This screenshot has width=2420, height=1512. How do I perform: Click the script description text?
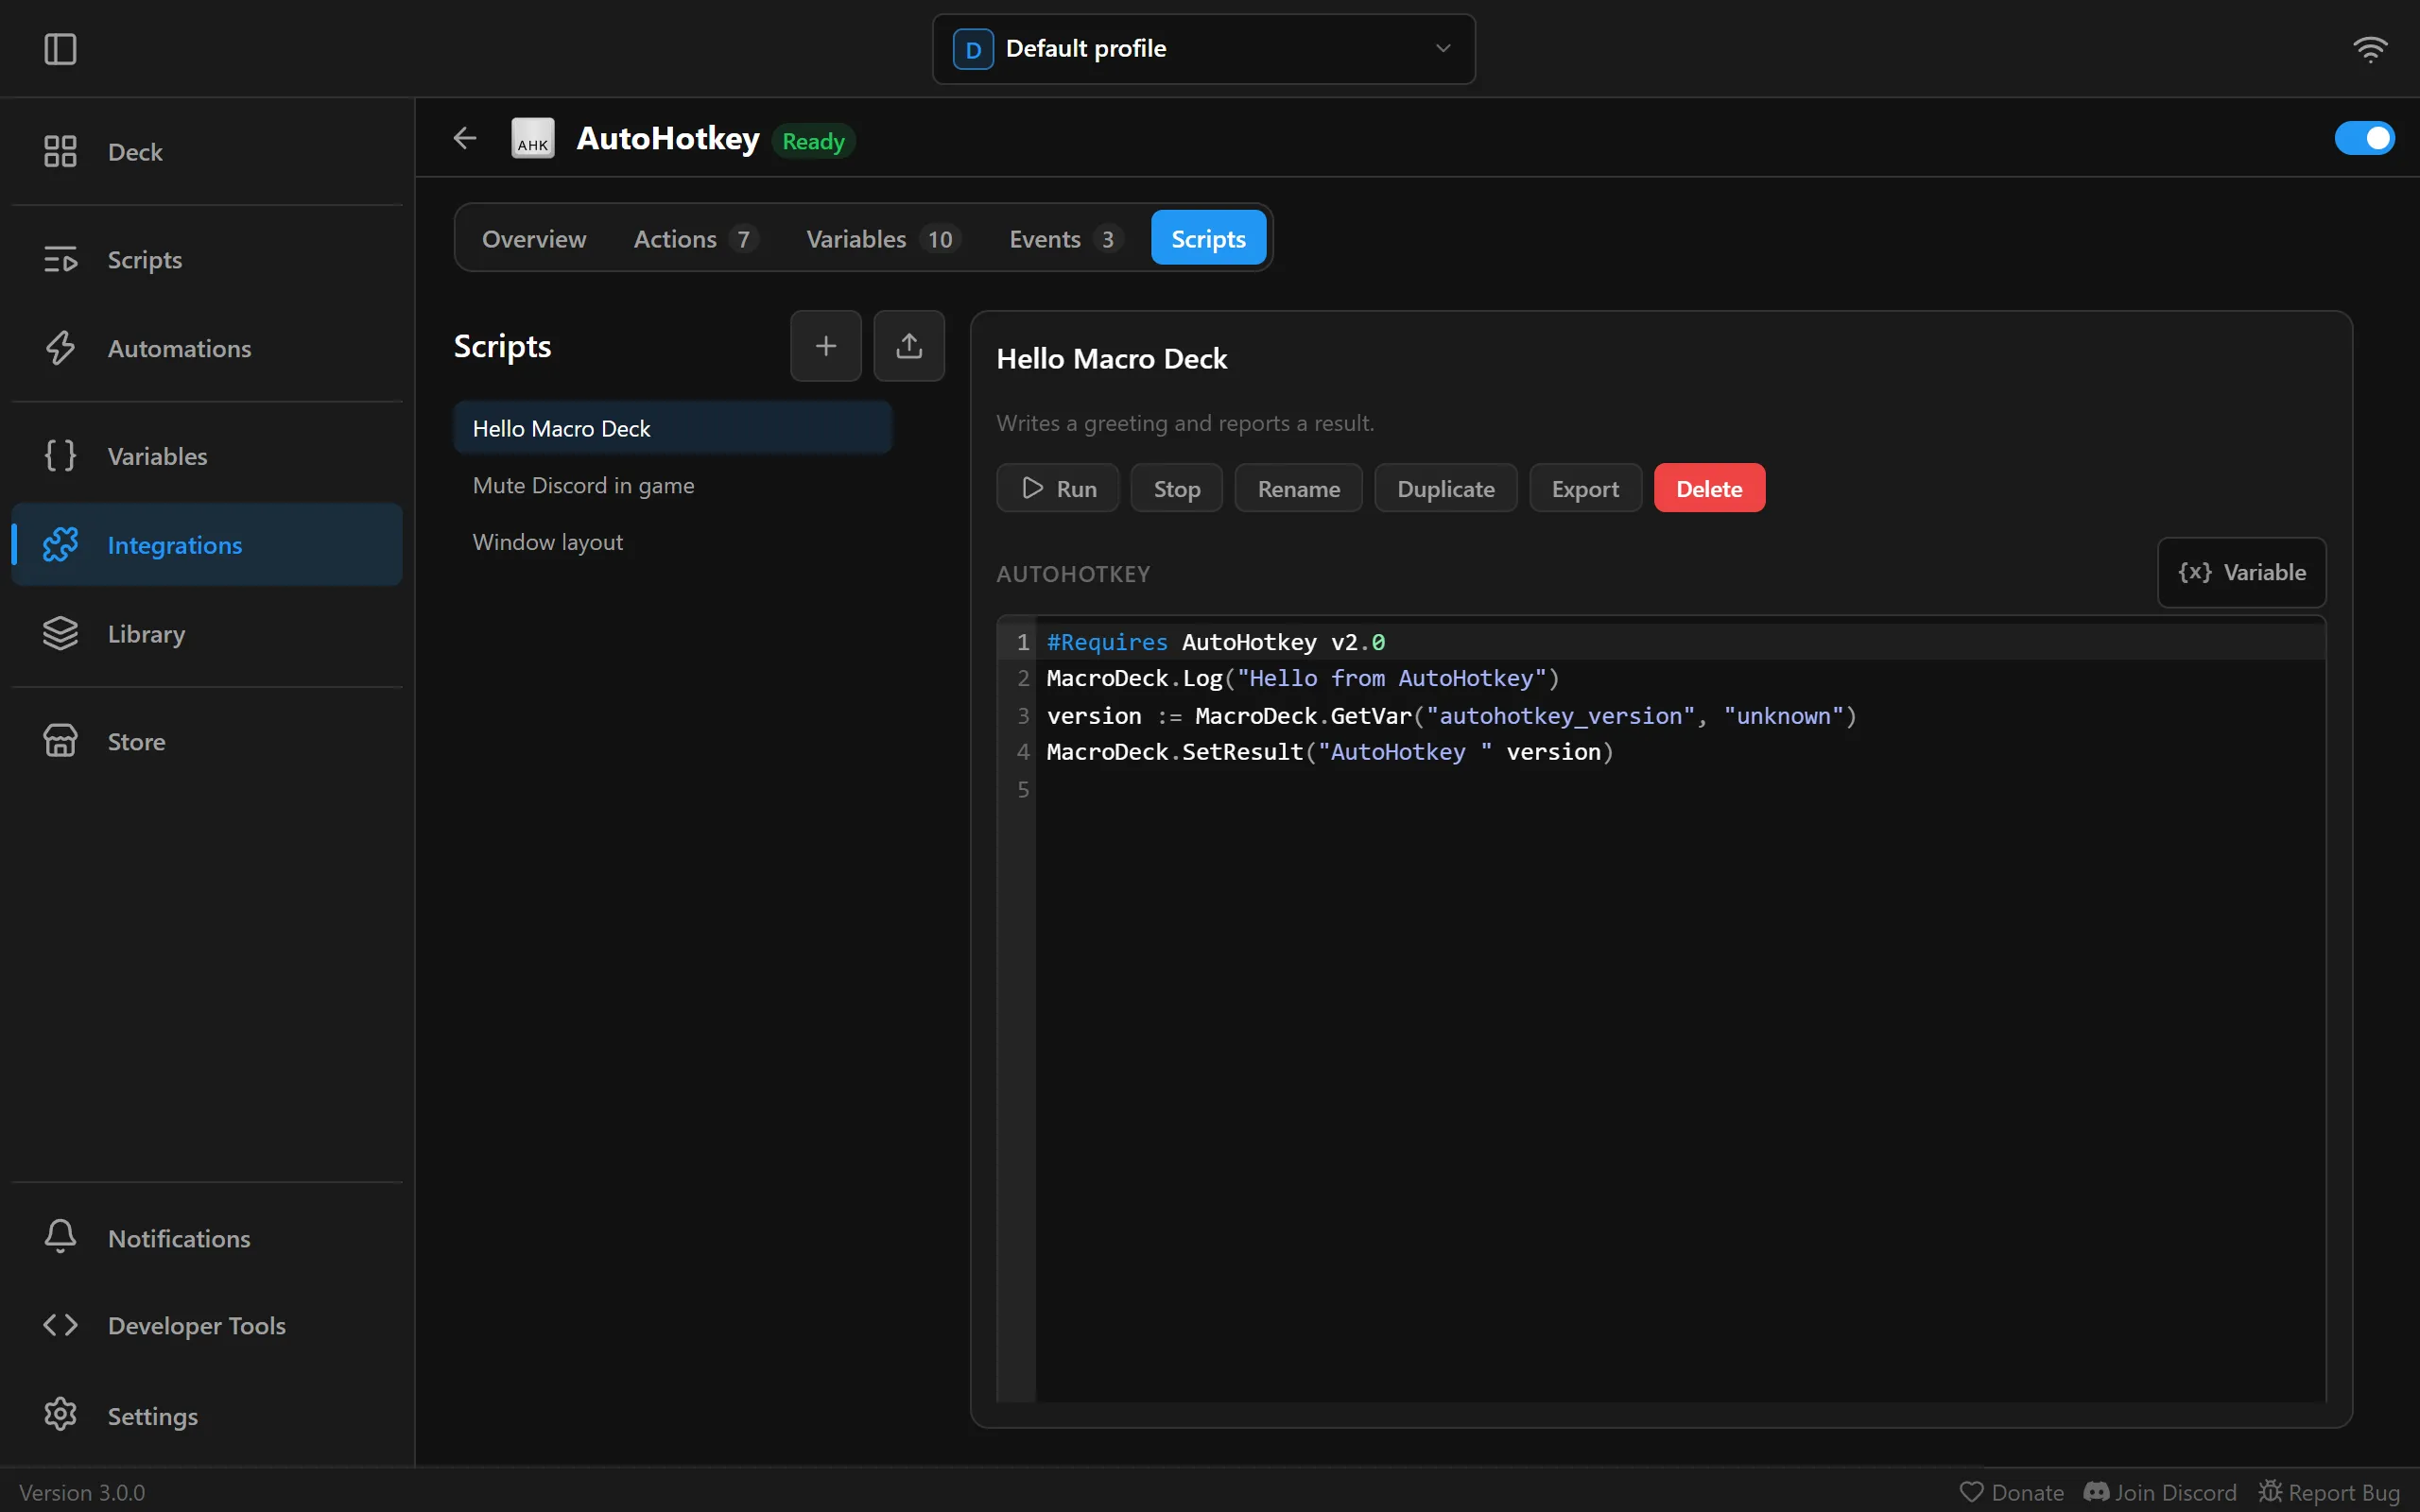tap(1184, 423)
